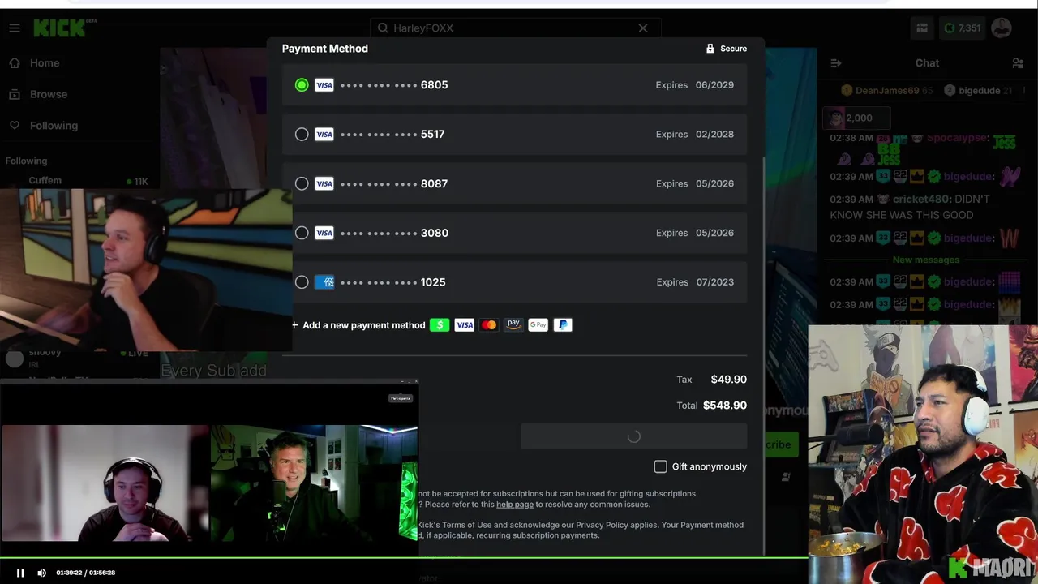Open Browse in the sidebar
The width and height of the screenshot is (1038, 584).
[38, 94]
